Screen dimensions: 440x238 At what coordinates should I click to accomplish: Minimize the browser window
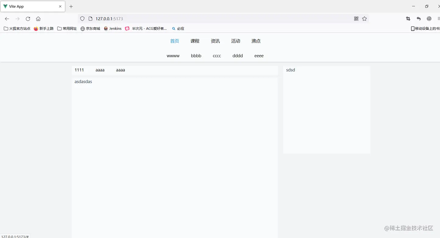(x=414, y=6)
